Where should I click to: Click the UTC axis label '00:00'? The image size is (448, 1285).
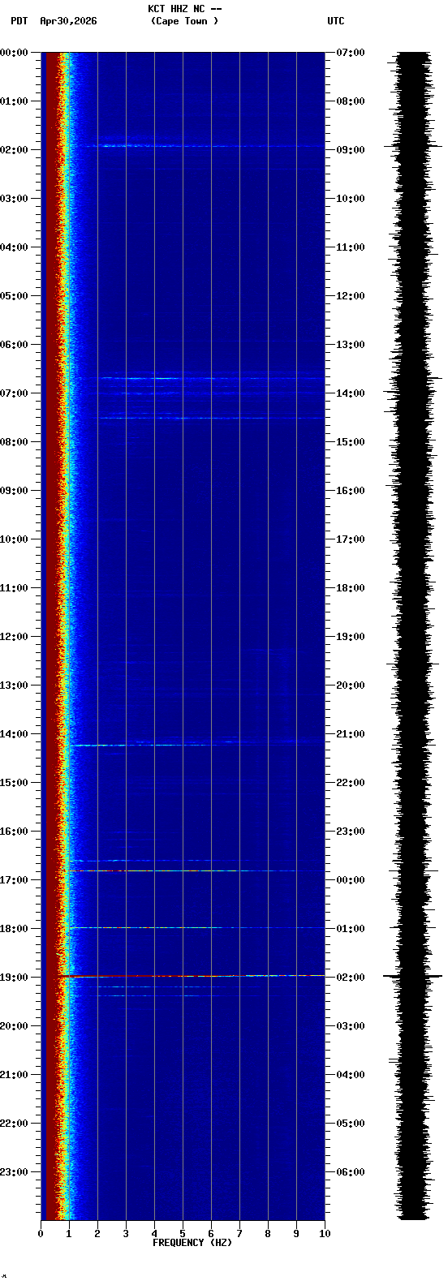point(351,880)
